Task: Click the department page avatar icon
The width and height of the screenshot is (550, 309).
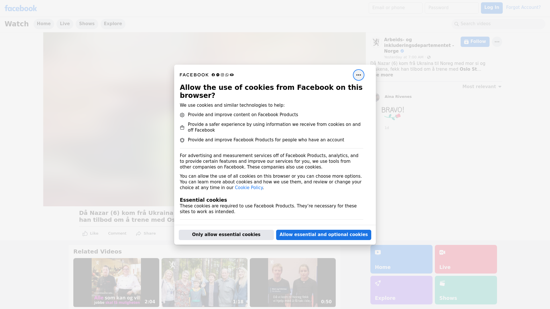Action: (376, 42)
